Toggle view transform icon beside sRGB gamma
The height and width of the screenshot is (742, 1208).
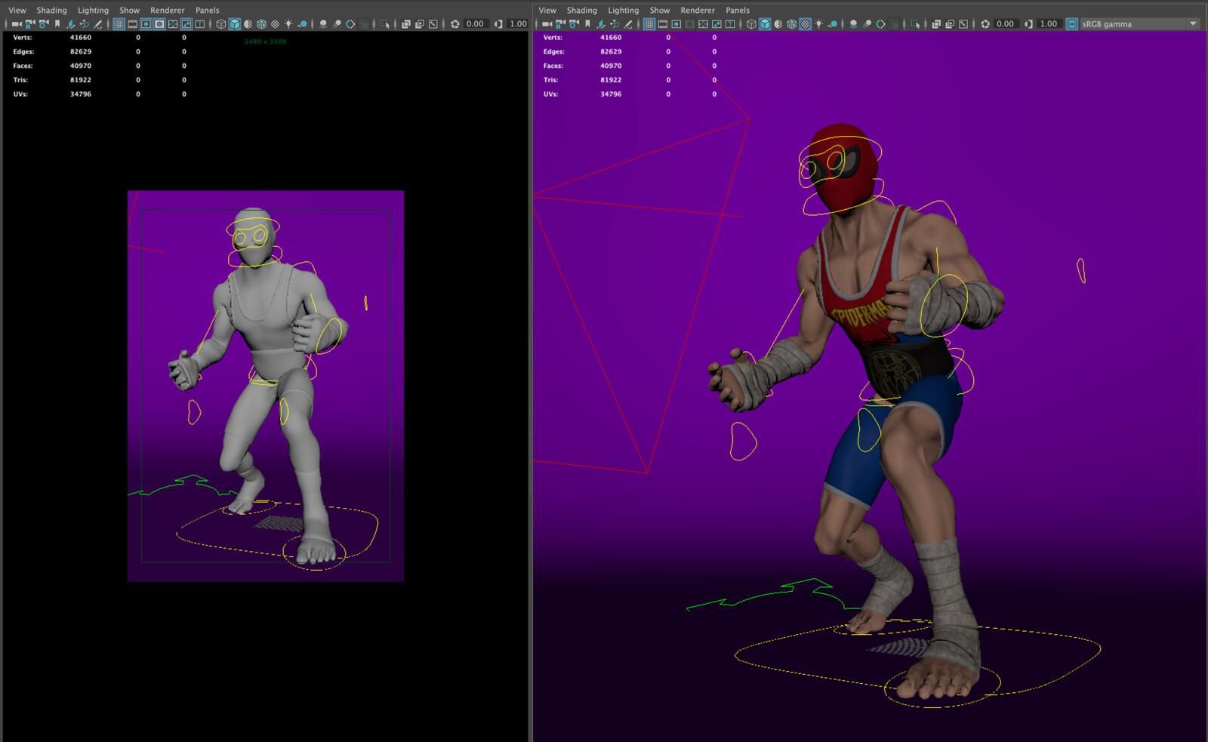coord(1071,24)
